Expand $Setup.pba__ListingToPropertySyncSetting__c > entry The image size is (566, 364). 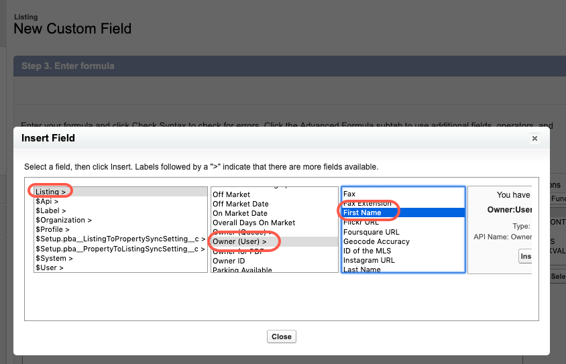point(121,239)
